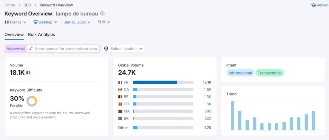Click the tallest first bar in Trend chart

click(x=233, y=116)
